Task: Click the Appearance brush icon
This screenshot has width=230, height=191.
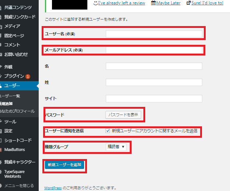Action: [x=1, y=67]
